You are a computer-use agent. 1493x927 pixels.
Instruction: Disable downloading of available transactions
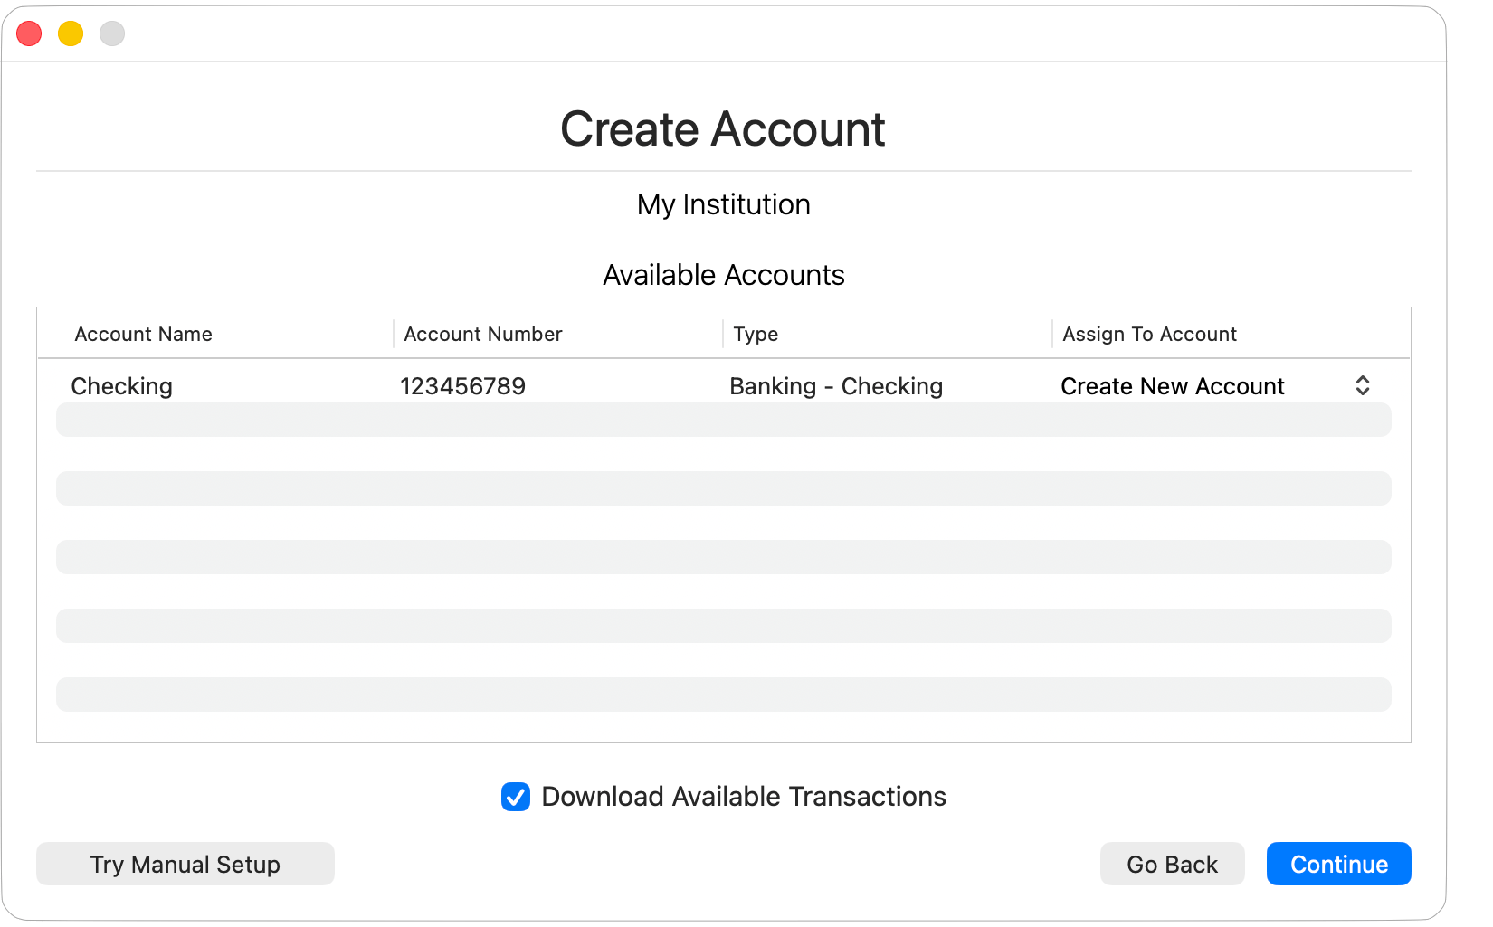pos(515,797)
